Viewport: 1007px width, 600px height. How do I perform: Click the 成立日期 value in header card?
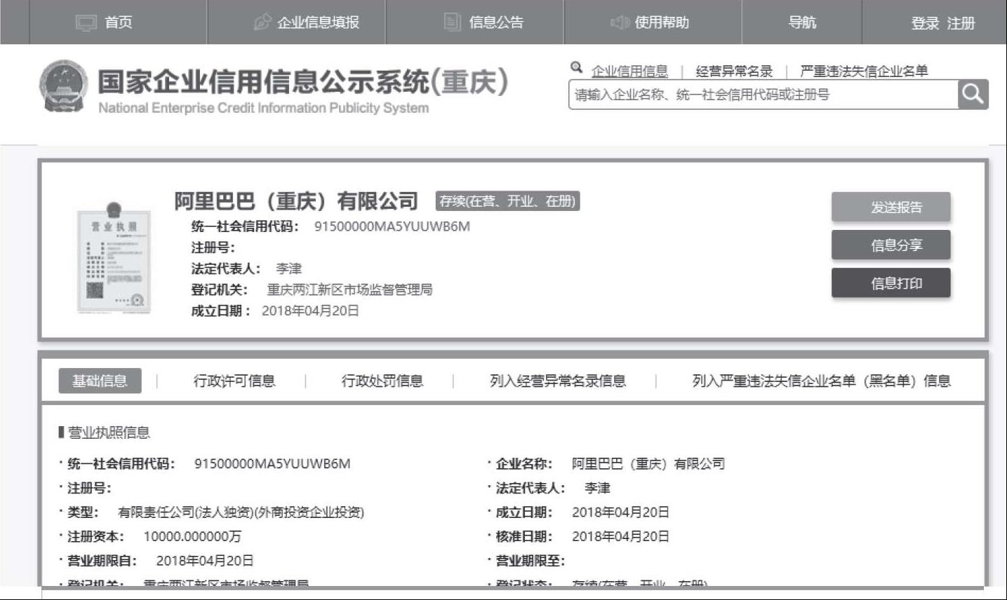pyautogui.click(x=310, y=311)
